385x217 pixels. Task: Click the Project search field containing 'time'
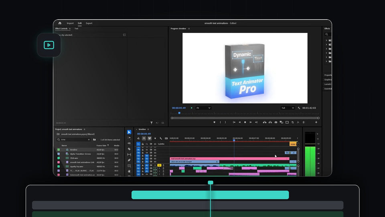[x=73, y=139]
